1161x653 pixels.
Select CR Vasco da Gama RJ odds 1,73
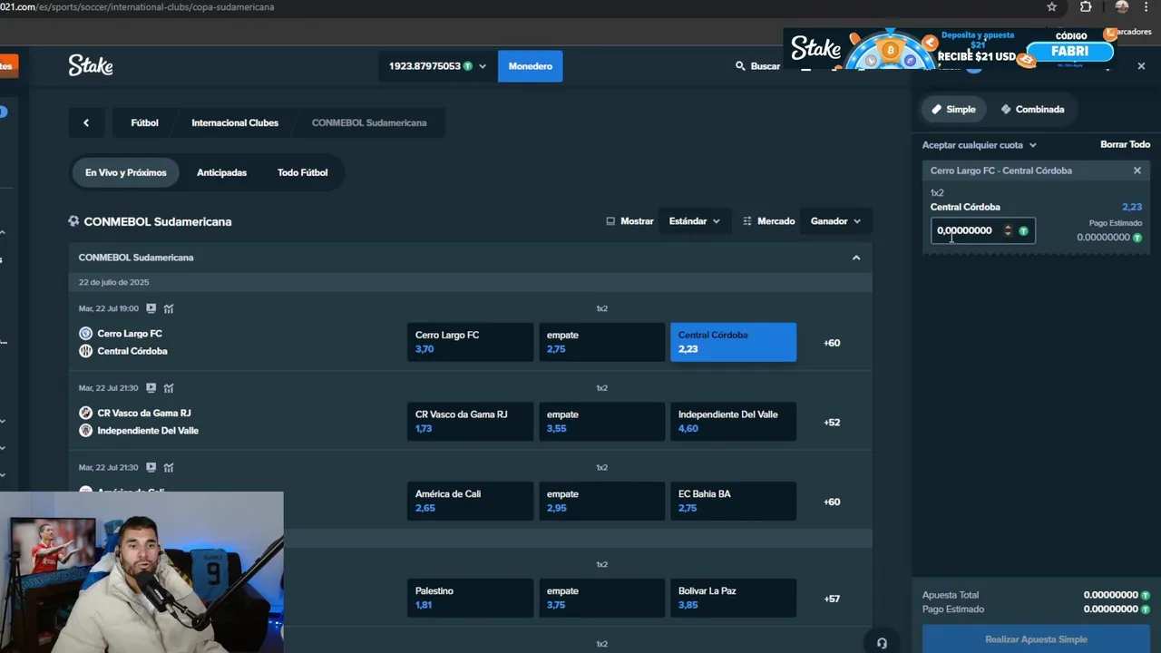470,422
